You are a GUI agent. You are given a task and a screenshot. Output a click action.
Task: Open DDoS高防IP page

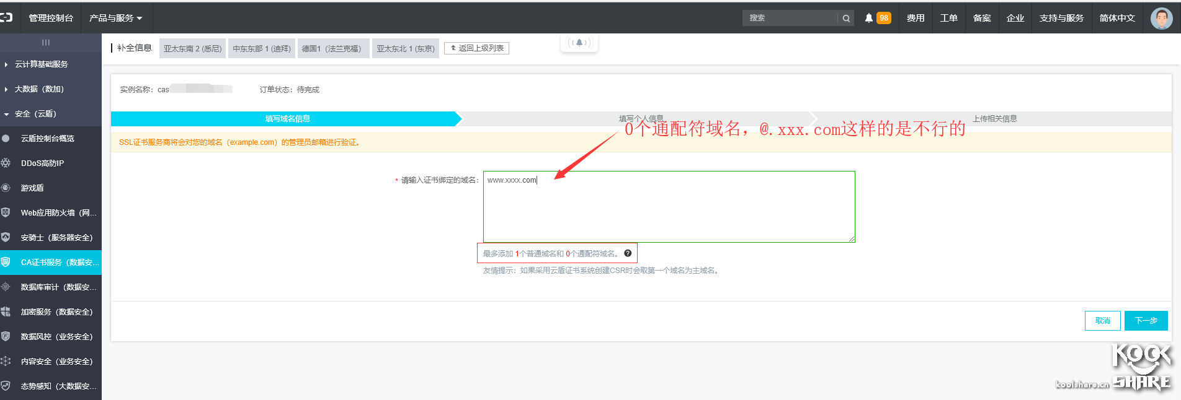pos(42,163)
